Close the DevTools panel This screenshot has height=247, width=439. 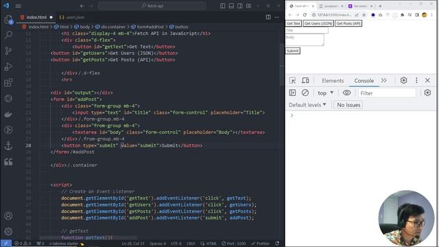point(427,80)
